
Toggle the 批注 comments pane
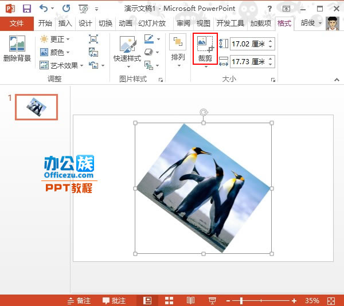pos(114,300)
